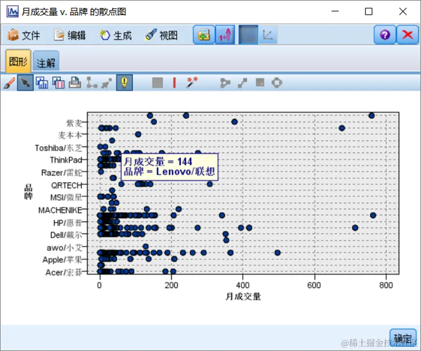The width and height of the screenshot is (421, 351).
Task: Click the rightmost data point on MACHENIKE-HP row
Action: tap(373, 215)
